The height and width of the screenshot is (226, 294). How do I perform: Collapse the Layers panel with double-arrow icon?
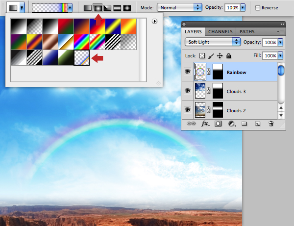click(x=282, y=25)
